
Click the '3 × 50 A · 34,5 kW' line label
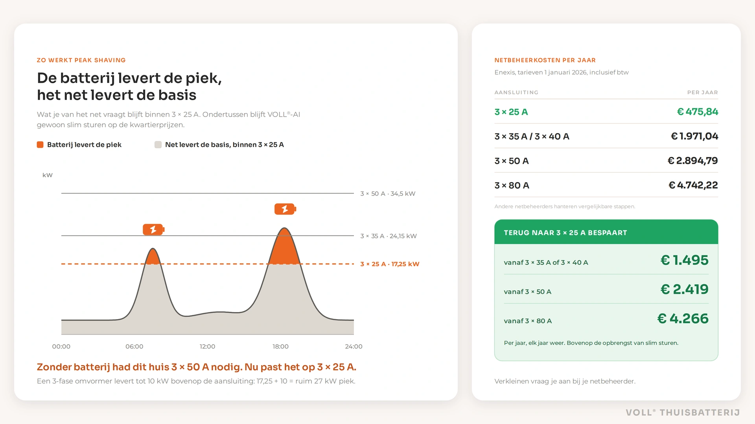coord(388,194)
